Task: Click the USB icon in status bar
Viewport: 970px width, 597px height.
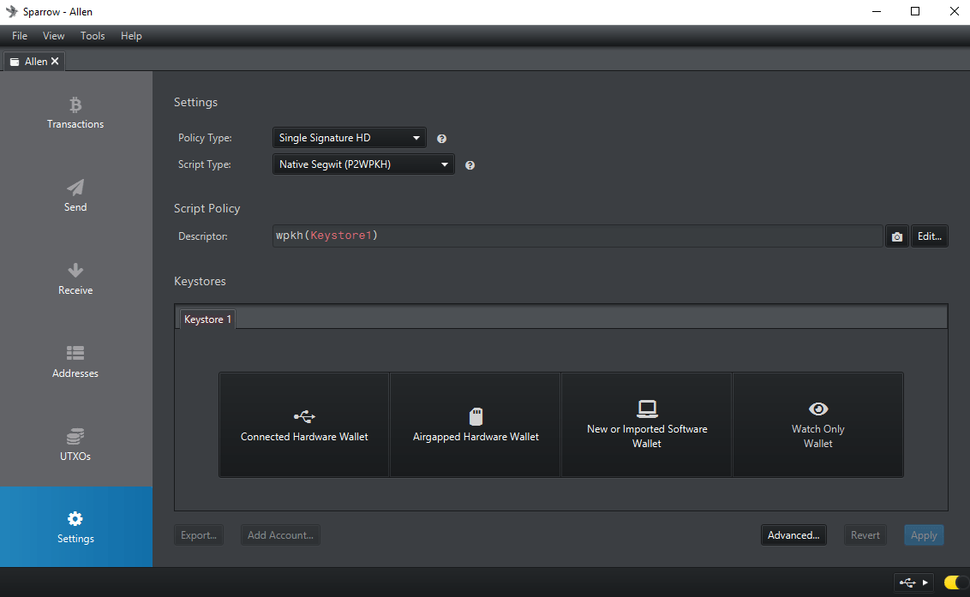Action: [x=907, y=582]
